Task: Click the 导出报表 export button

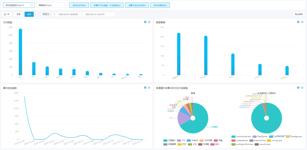Action: (299, 14)
